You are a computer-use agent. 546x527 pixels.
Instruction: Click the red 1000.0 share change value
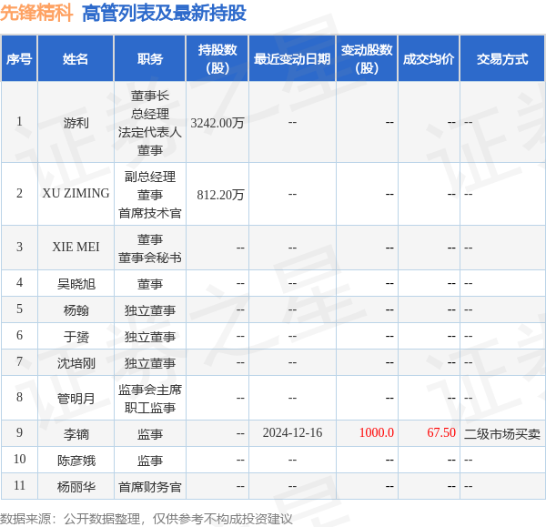(377, 432)
